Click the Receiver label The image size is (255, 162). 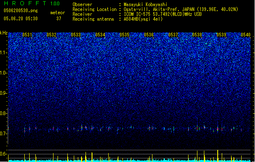pos(82,14)
